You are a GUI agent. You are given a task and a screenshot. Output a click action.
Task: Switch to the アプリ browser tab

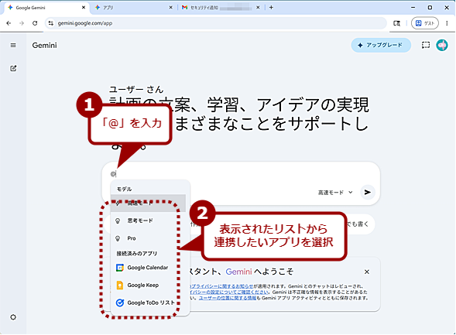coord(134,8)
